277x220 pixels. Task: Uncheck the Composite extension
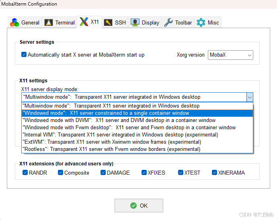coord(60,172)
